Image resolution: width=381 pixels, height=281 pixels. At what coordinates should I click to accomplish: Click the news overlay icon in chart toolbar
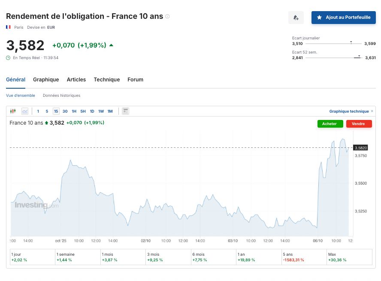coord(125,111)
